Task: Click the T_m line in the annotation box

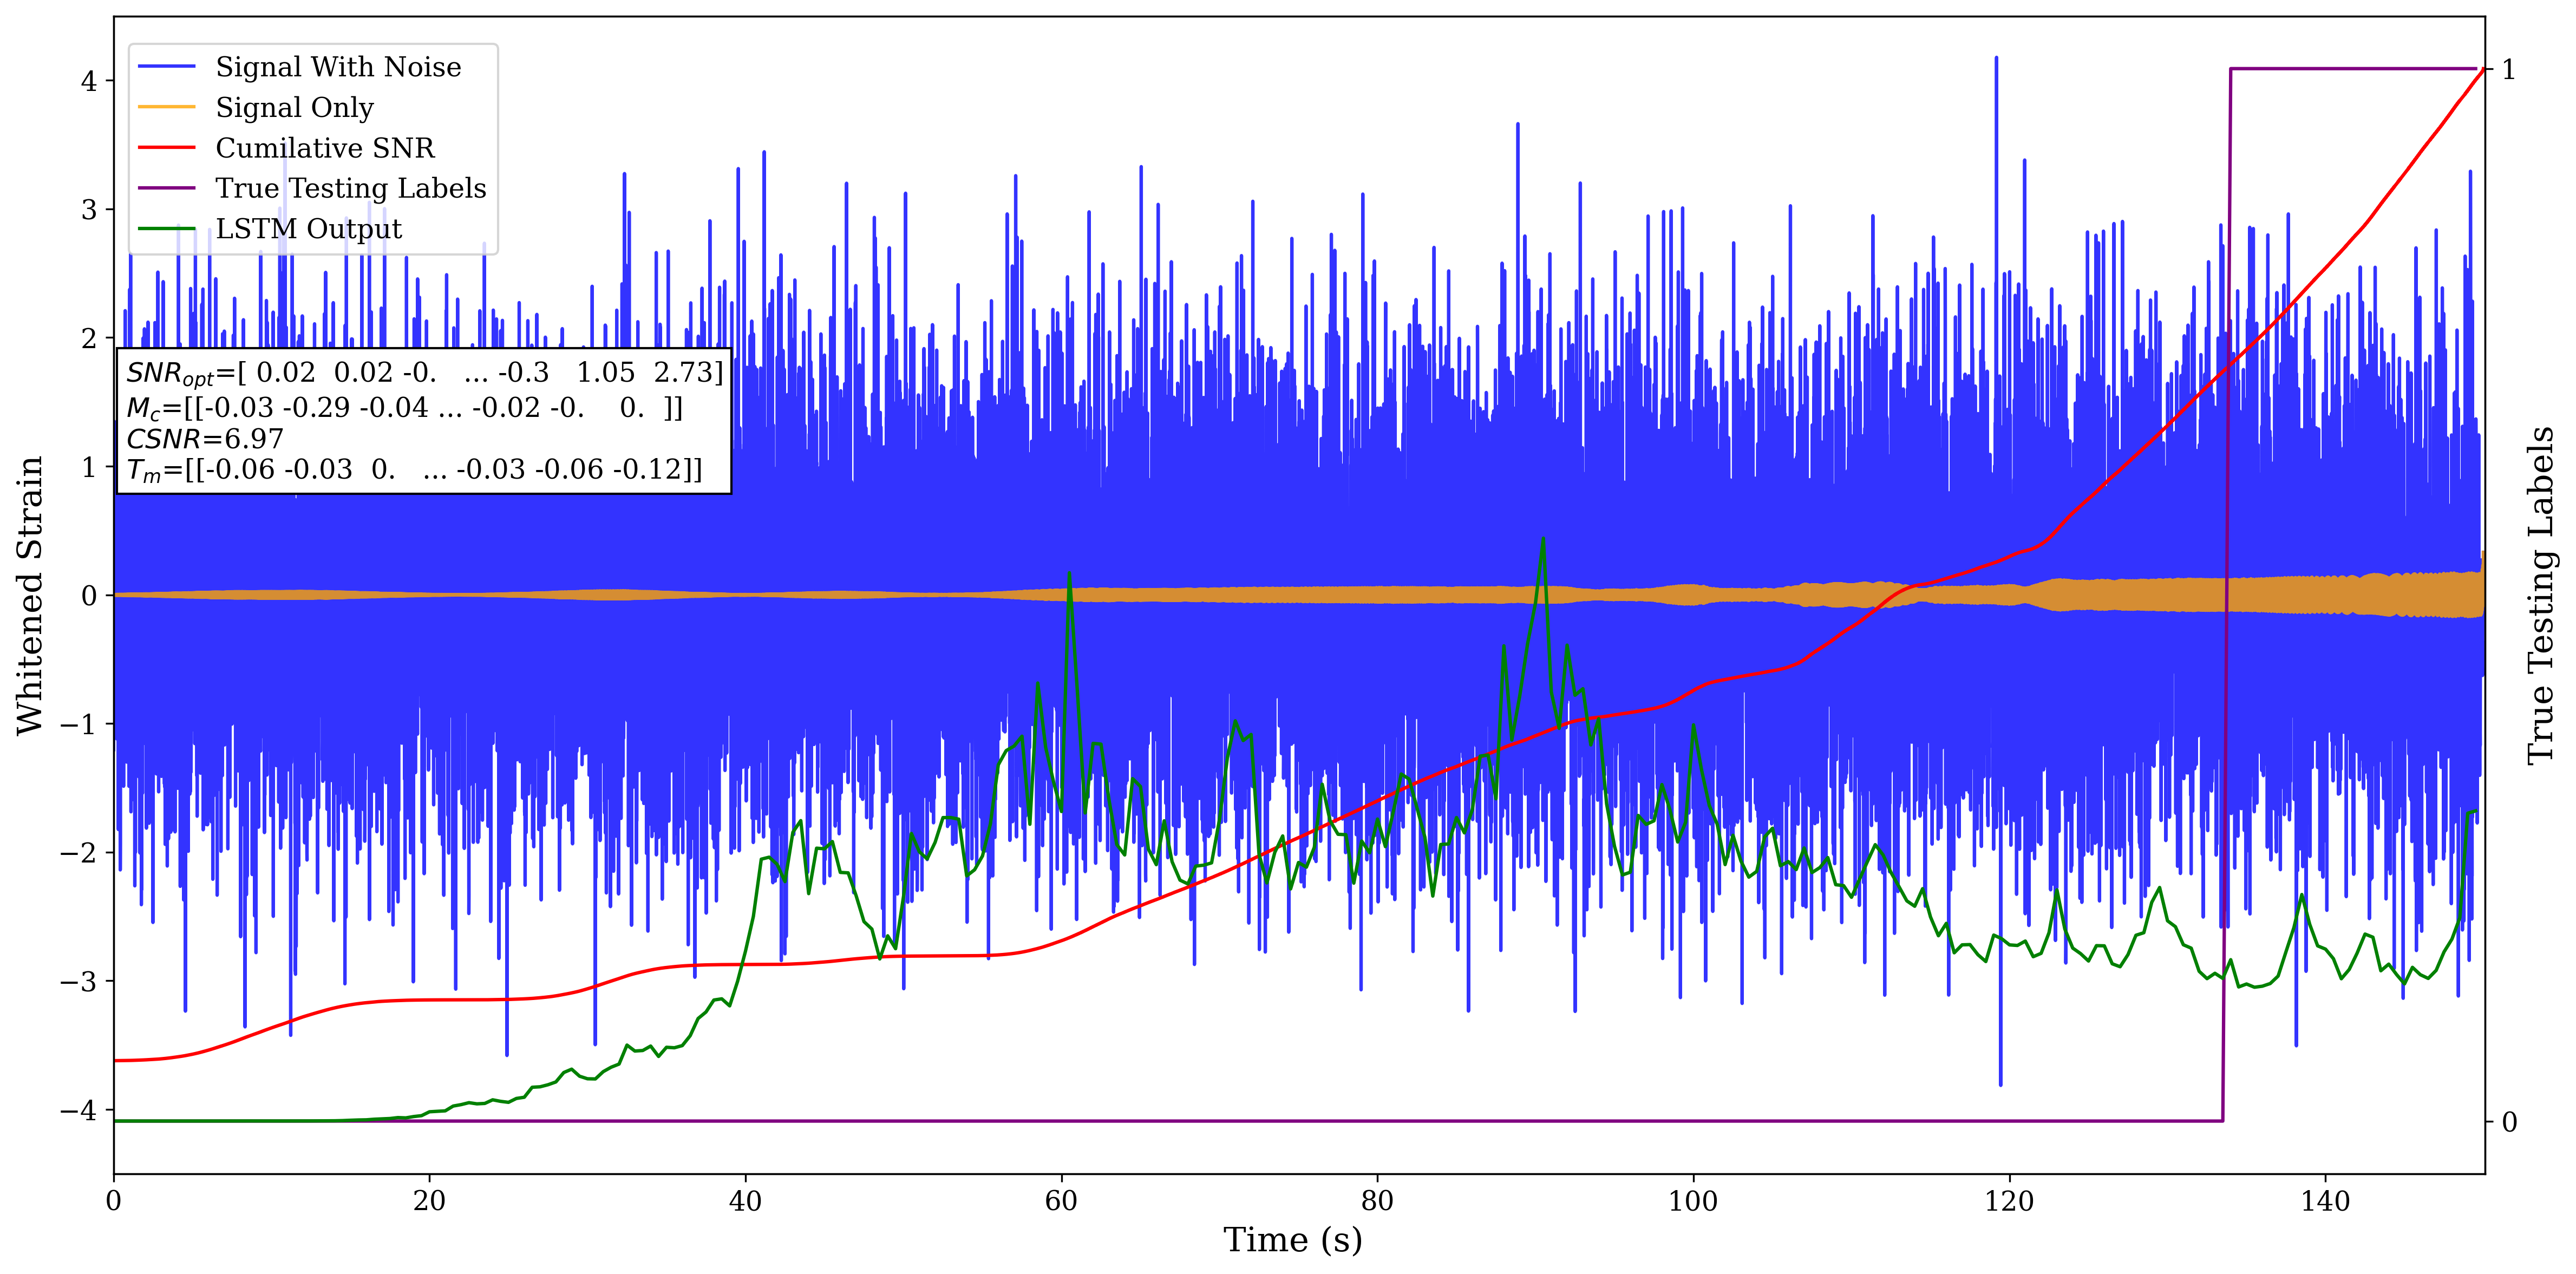Action: pos(414,470)
